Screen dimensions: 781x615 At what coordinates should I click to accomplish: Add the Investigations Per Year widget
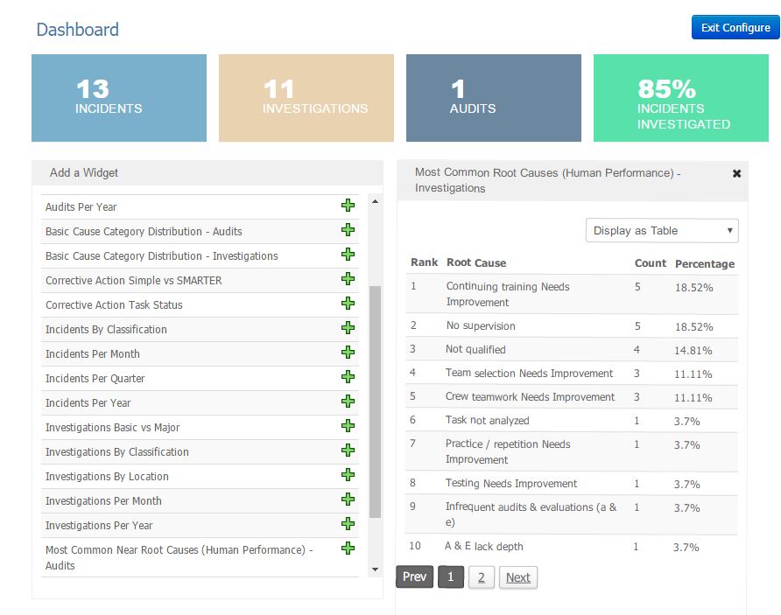coord(348,524)
